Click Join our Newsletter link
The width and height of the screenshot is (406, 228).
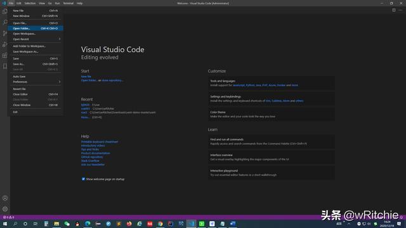coord(93,165)
